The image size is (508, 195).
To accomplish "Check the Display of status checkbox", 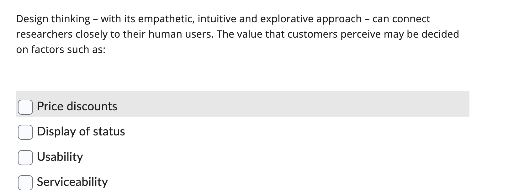I will pos(26,132).
